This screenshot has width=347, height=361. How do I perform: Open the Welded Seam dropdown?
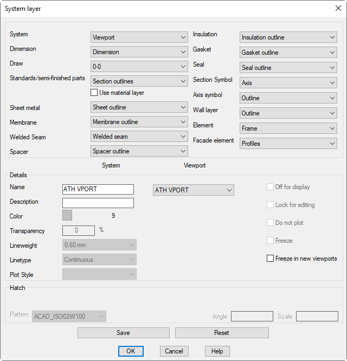click(x=139, y=137)
